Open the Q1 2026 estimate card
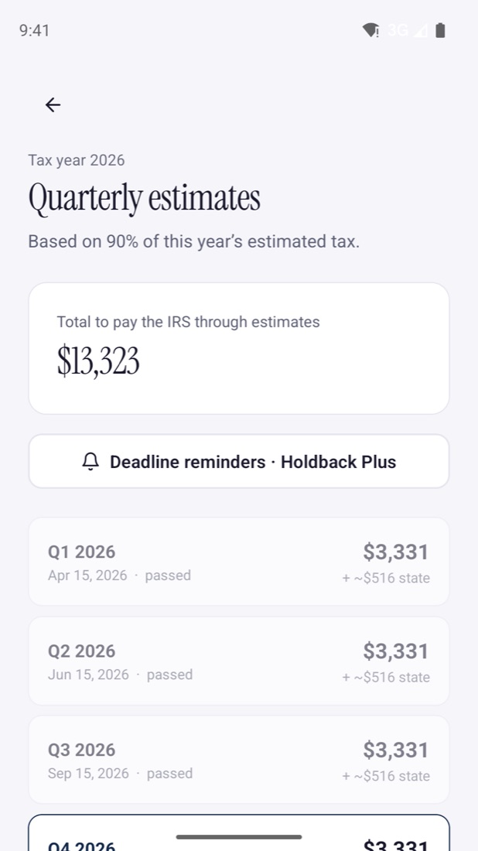Image resolution: width=478 pixels, height=851 pixels. click(x=239, y=562)
